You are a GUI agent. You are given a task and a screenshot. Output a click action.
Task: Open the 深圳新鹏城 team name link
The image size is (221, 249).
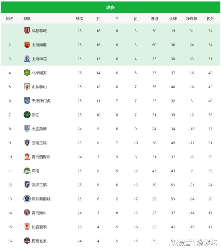tap(41, 199)
